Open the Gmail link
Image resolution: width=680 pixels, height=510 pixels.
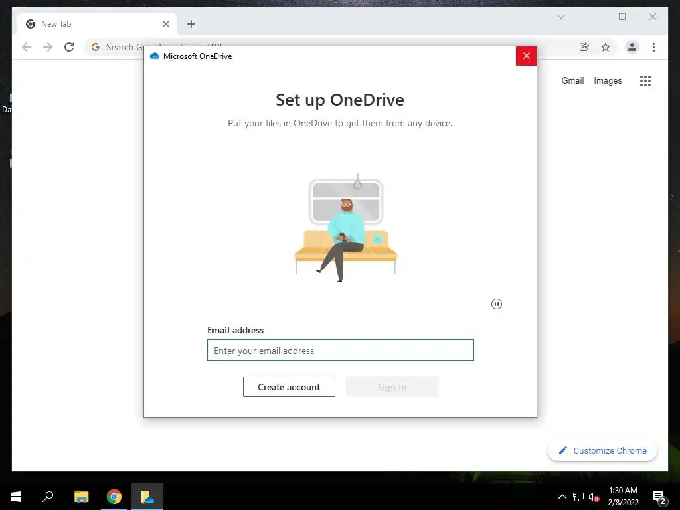pos(572,80)
